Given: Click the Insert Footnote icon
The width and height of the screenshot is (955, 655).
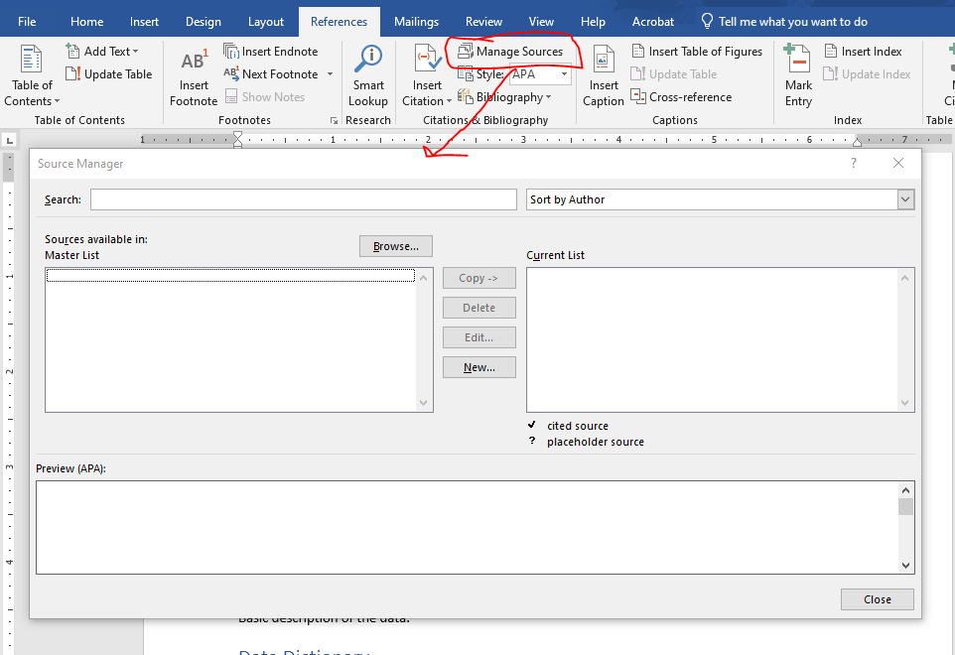Looking at the screenshot, I should coord(194,62).
